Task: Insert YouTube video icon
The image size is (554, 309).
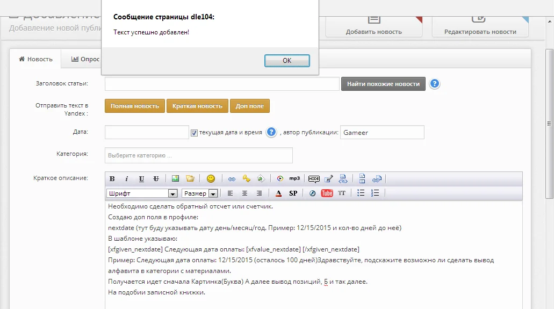Action: tap(327, 193)
